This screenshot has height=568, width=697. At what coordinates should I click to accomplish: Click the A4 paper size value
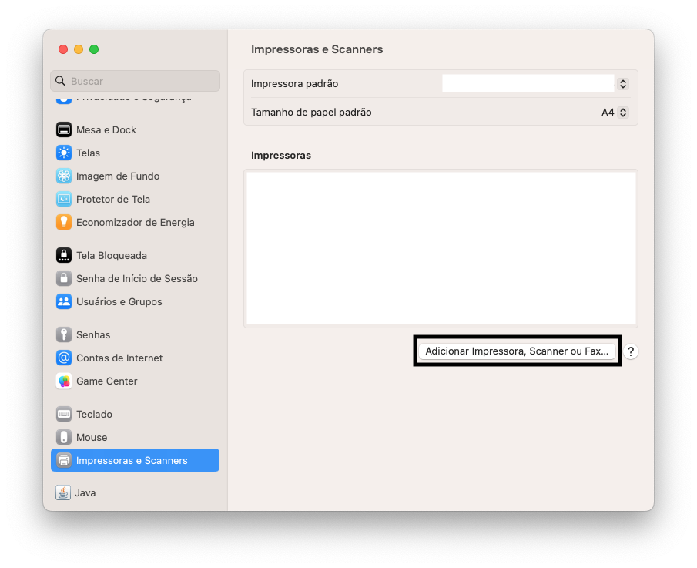click(x=607, y=112)
